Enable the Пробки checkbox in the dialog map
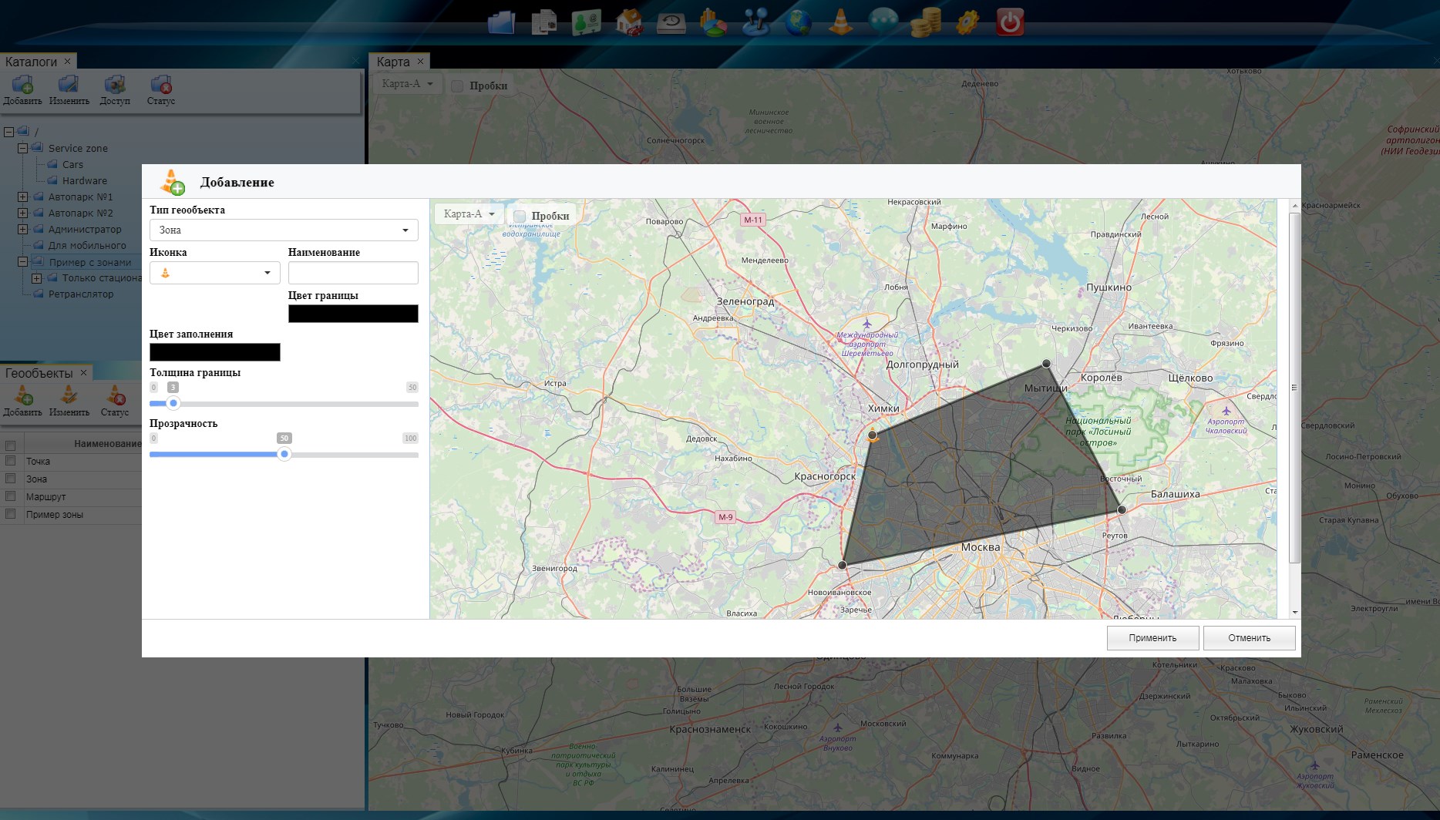Screen dimensions: 1440x820 [520, 217]
